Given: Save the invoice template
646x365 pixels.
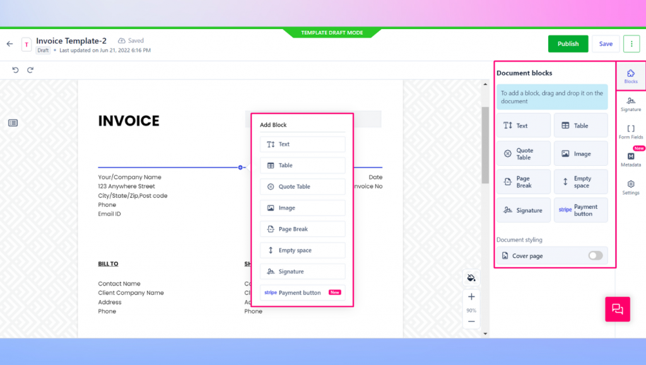Looking at the screenshot, I should pyautogui.click(x=605, y=43).
